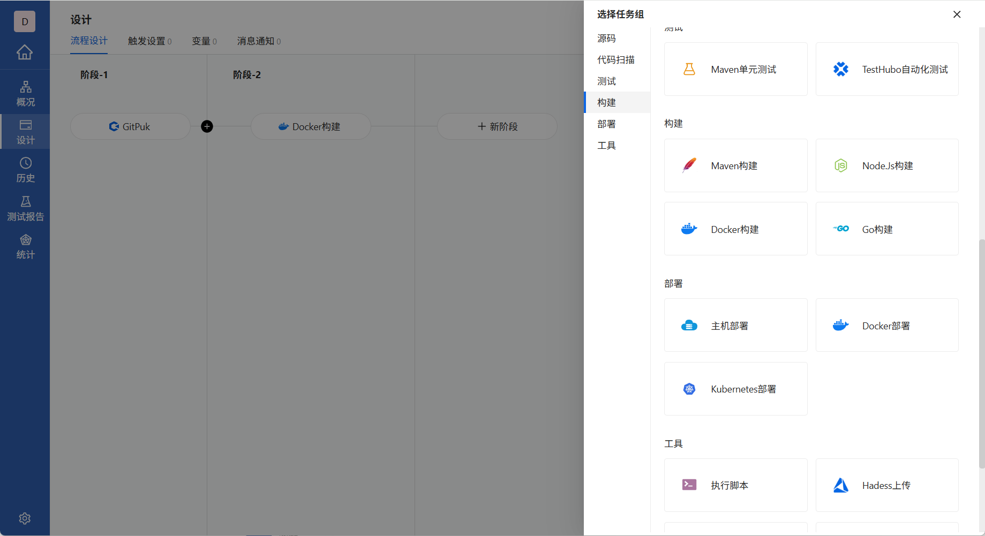Screen dimensions: 985x536
Task: Click the Docker部署 whale icon
Action: (x=841, y=326)
